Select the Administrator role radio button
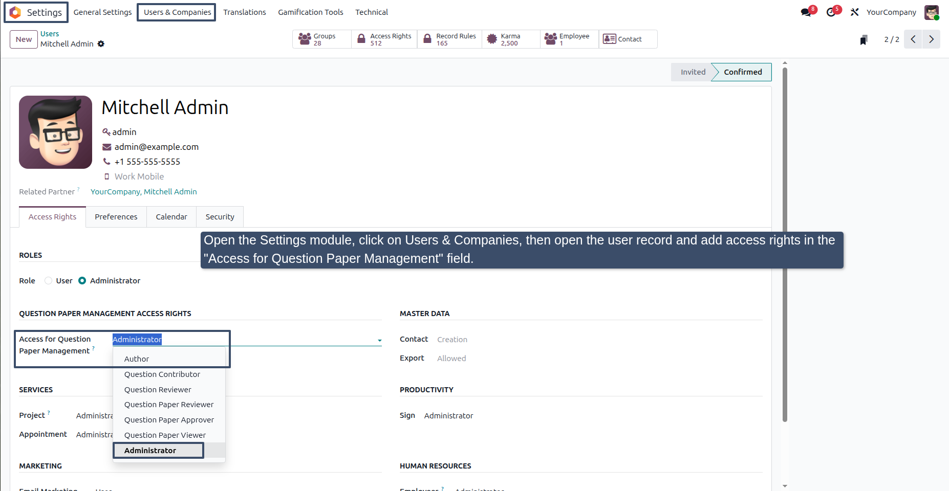The width and height of the screenshot is (949, 491). [x=82, y=281]
